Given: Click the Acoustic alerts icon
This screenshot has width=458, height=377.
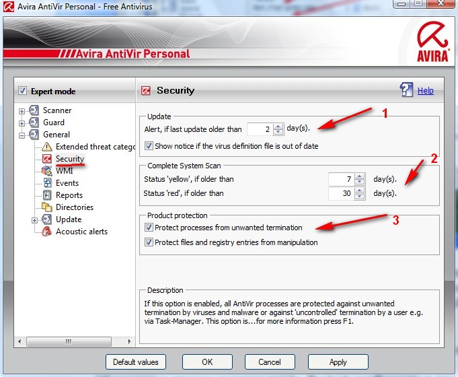Looking at the screenshot, I should click(x=46, y=232).
